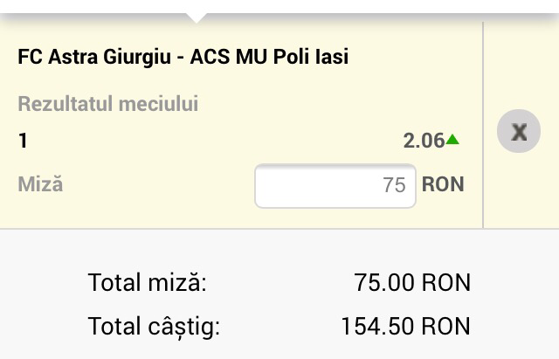
Task: Click empty yellow area under the X button
Action: tap(521, 197)
